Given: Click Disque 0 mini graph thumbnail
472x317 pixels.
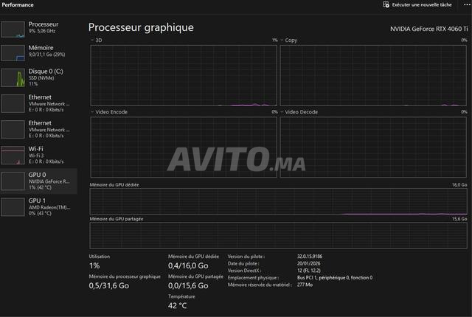Looking at the screenshot, I should [13, 77].
